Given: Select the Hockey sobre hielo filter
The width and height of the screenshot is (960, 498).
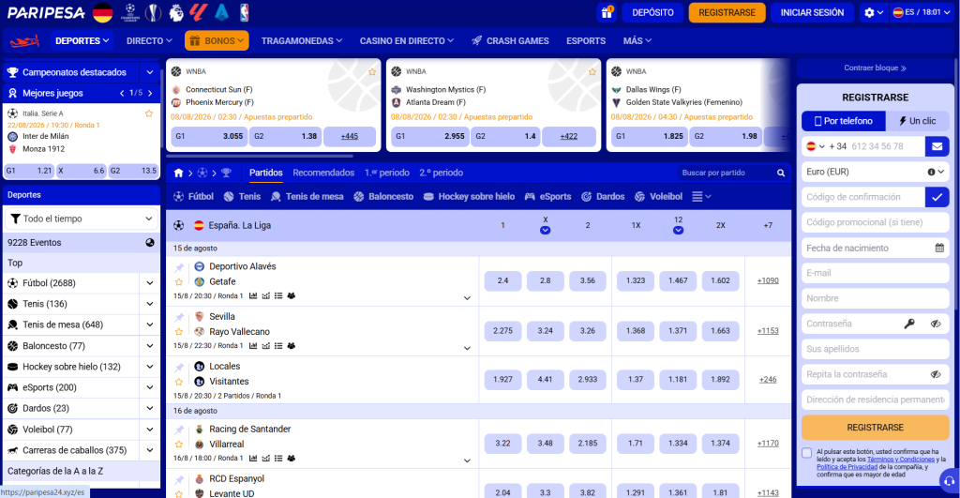Looking at the screenshot, I should 469,197.
